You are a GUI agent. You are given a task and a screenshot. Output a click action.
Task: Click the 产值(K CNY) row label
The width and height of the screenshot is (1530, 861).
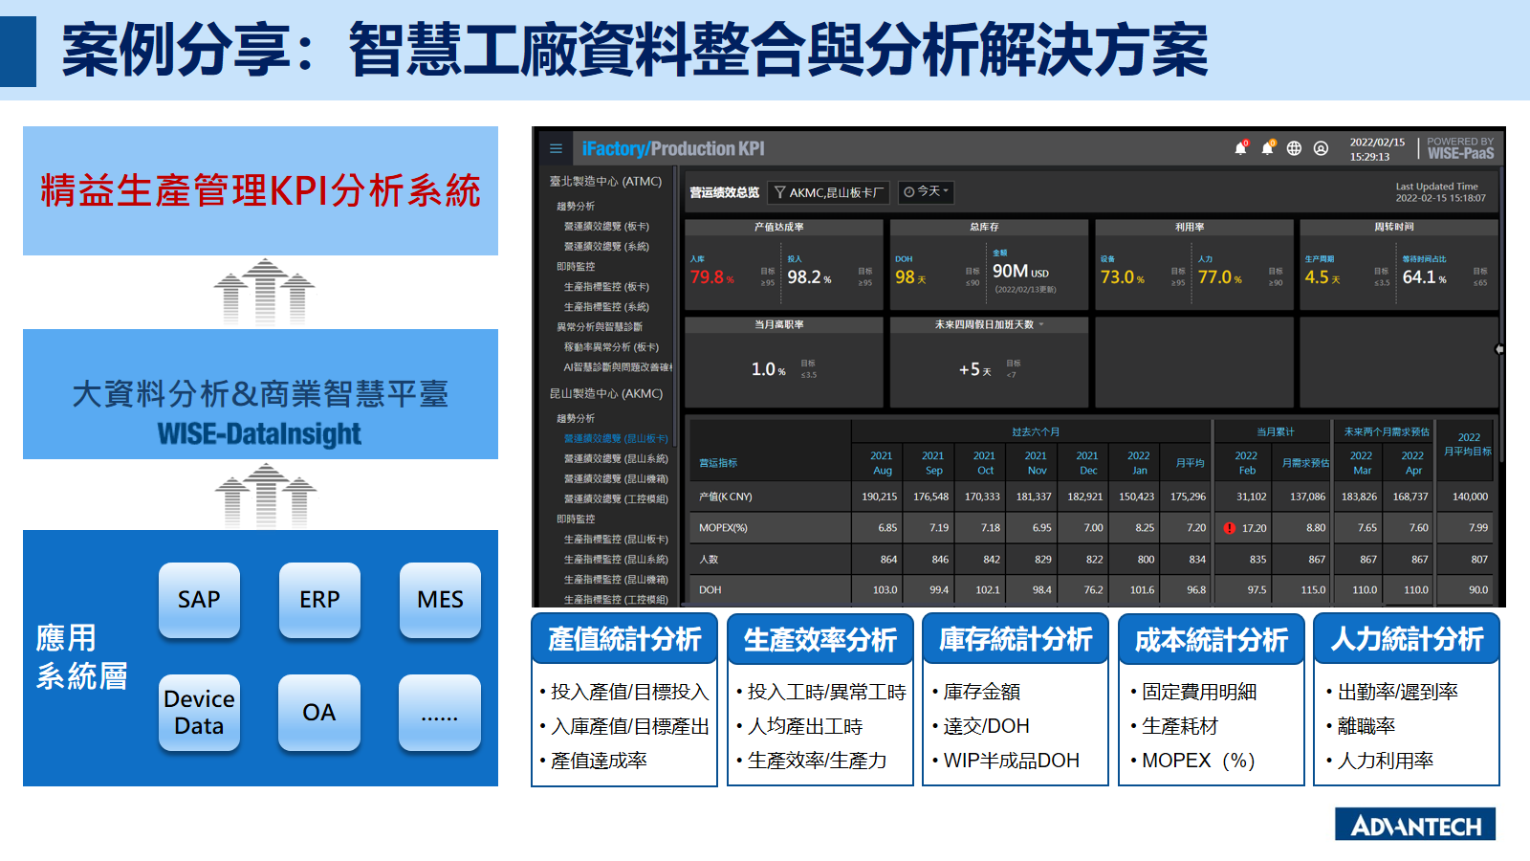[726, 497]
